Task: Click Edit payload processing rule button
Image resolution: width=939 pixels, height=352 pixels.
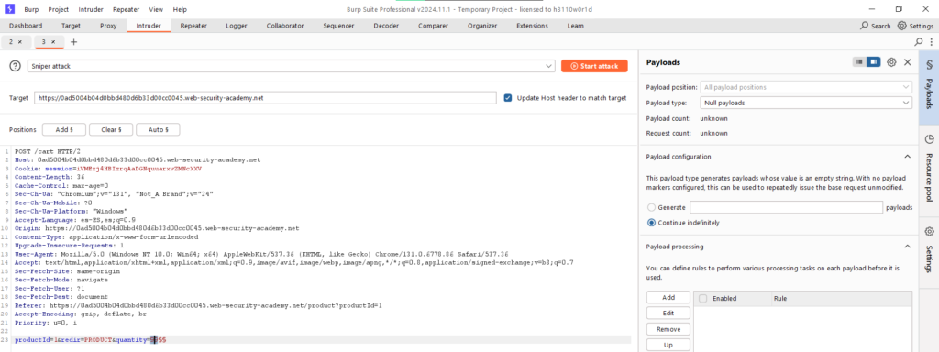Action: tap(668, 313)
